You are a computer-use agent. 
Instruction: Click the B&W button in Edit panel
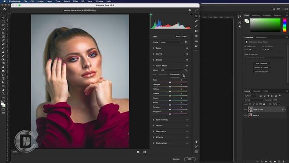(x=184, y=37)
